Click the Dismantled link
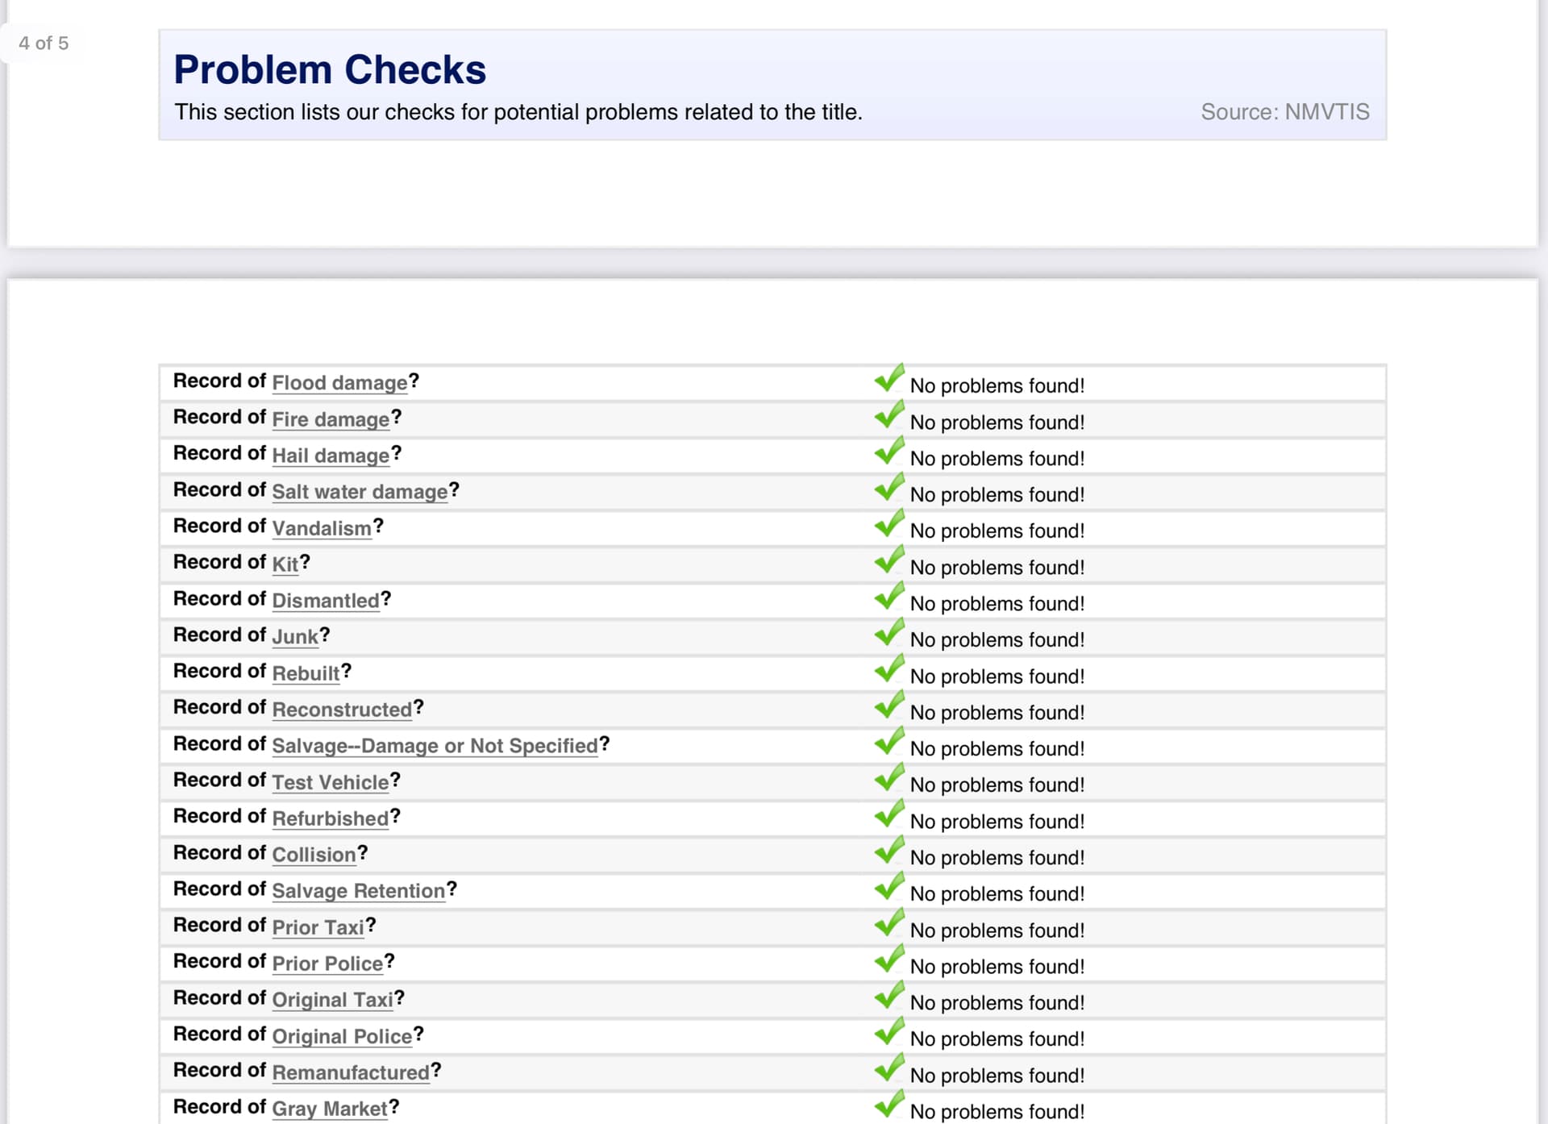The image size is (1548, 1124). point(326,601)
